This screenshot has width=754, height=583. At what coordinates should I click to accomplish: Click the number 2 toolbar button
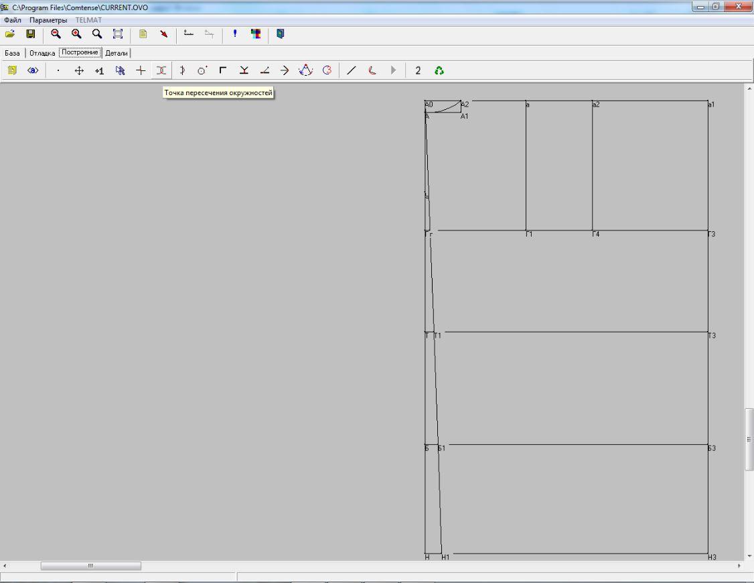pyautogui.click(x=418, y=71)
